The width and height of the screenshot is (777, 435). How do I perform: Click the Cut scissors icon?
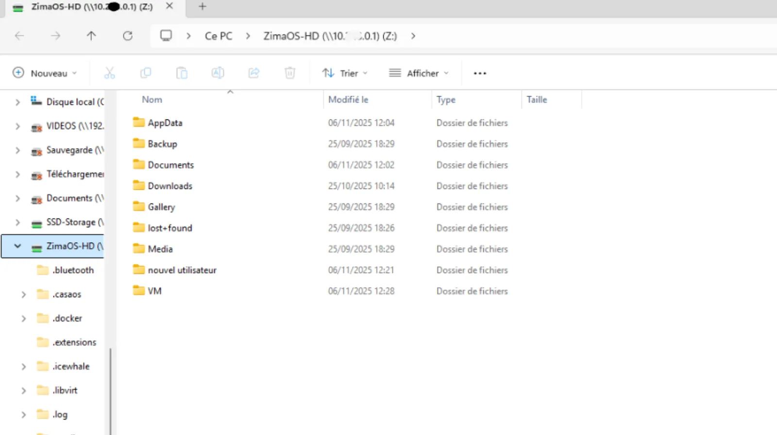[109, 73]
